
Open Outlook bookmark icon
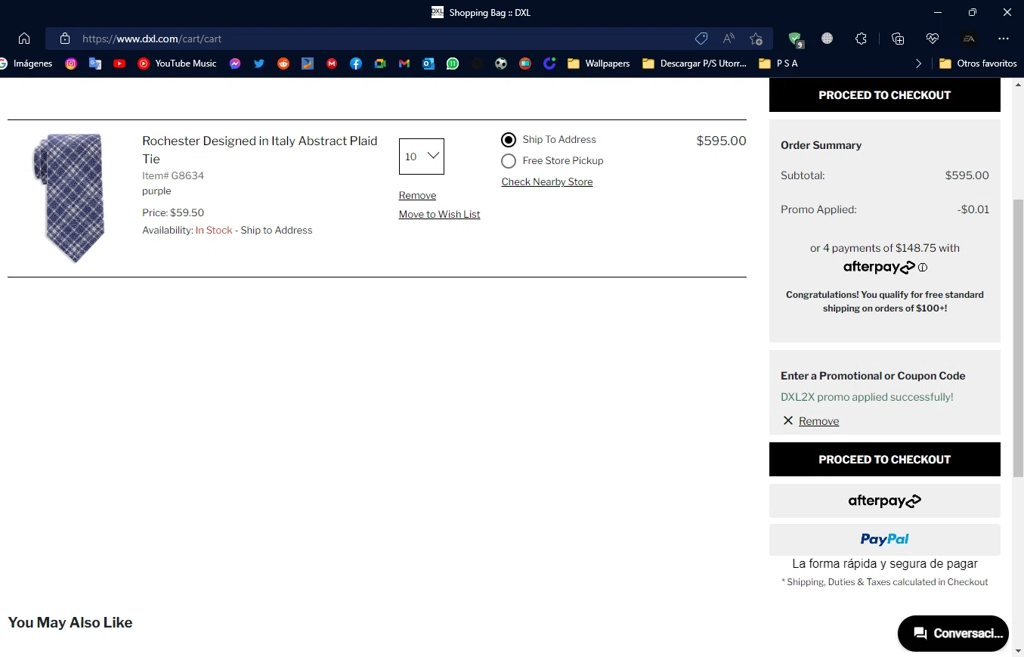tap(428, 64)
